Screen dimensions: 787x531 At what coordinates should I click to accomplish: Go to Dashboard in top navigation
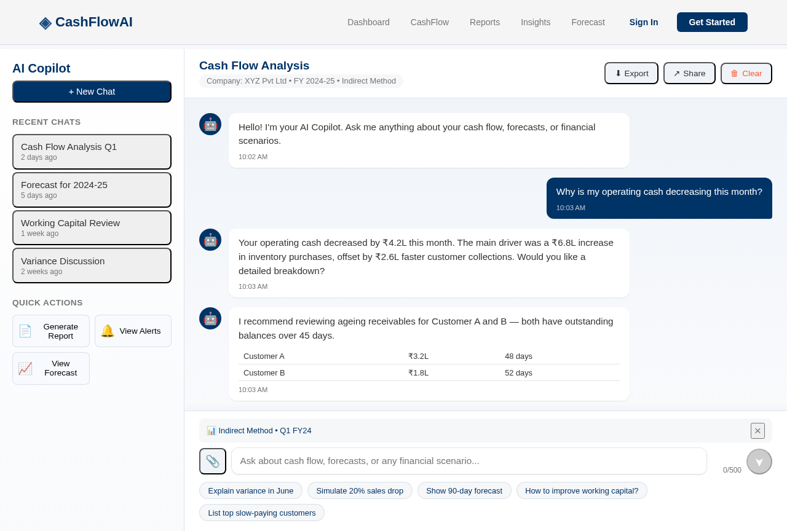point(368,22)
